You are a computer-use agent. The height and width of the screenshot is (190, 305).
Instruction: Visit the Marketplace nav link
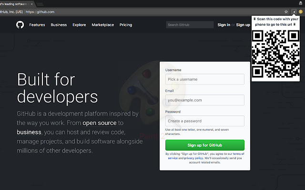point(103,25)
